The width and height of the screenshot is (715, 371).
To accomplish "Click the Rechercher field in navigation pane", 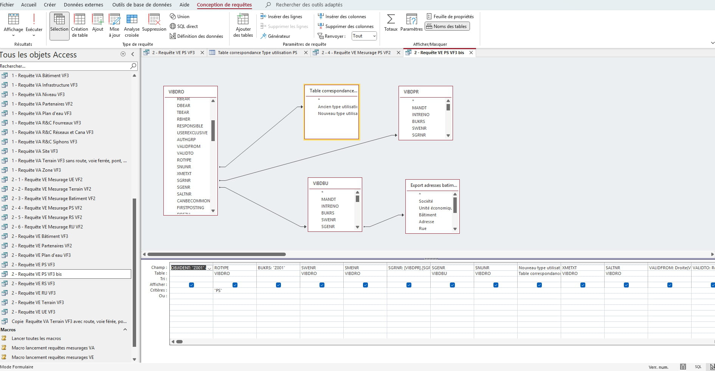I will 64,66.
